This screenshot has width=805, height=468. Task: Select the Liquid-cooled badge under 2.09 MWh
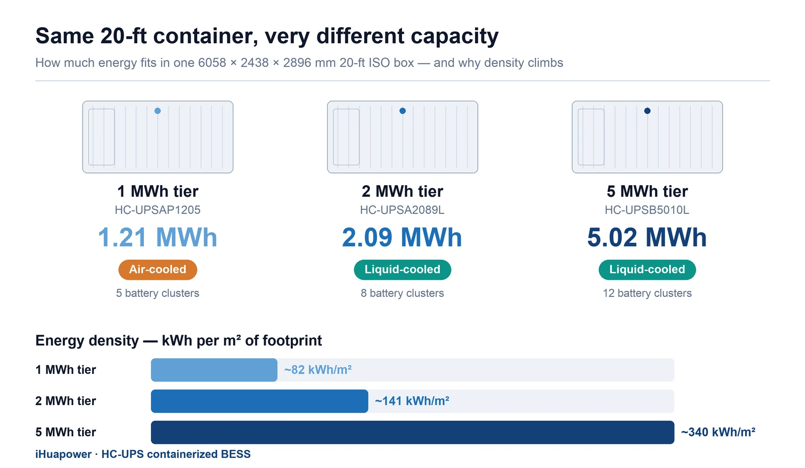tap(403, 270)
